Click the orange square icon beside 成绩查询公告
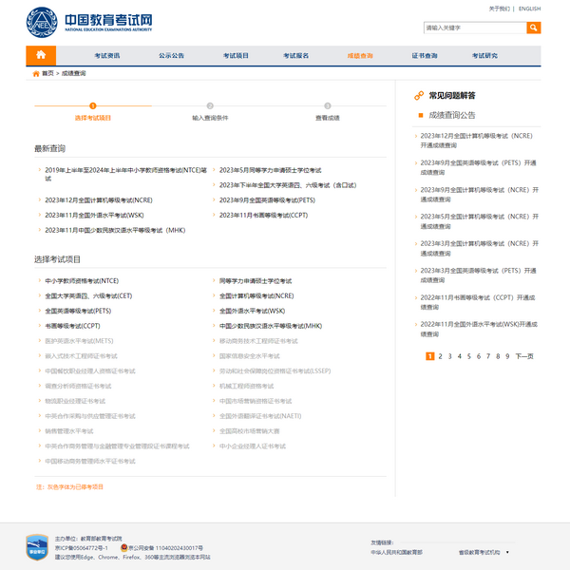 tap(421, 115)
